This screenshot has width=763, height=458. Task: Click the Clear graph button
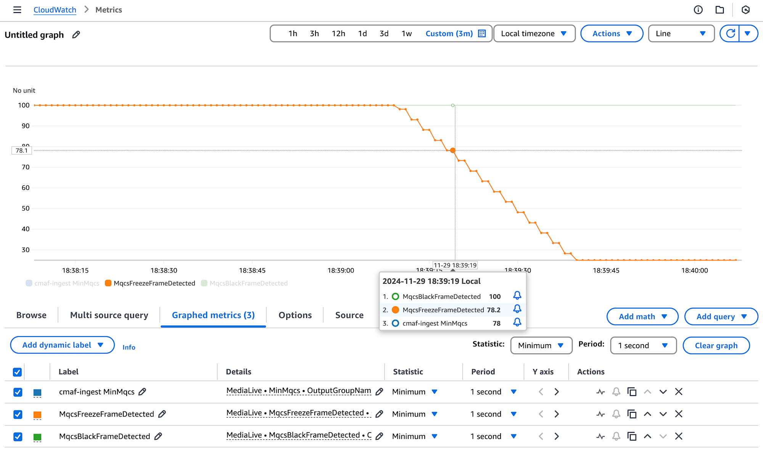pyautogui.click(x=716, y=345)
